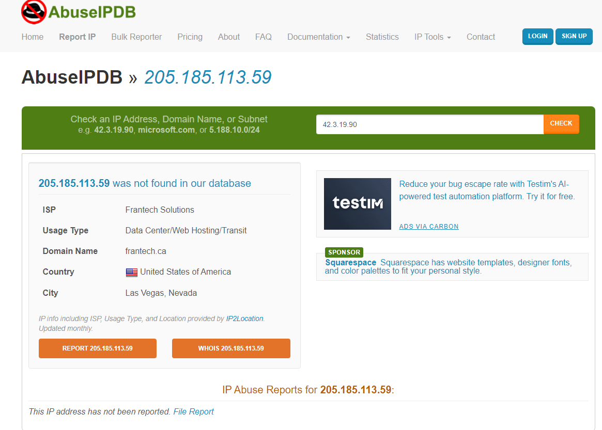Click REPORT 205.185.113.59 button

pyautogui.click(x=98, y=348)
